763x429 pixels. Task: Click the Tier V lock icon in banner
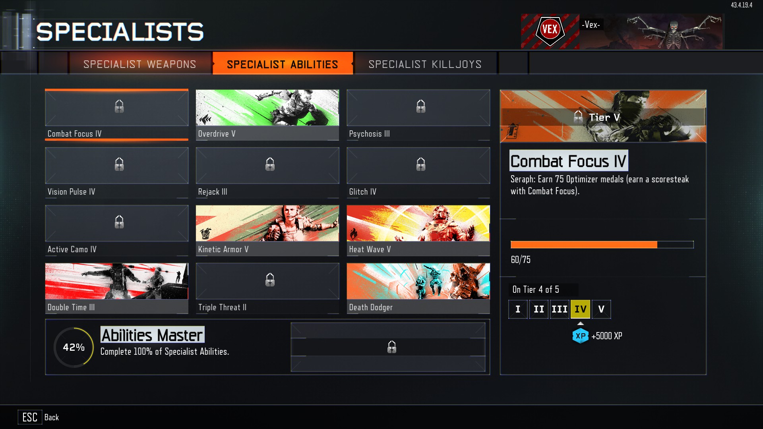(x=578, y=117)
